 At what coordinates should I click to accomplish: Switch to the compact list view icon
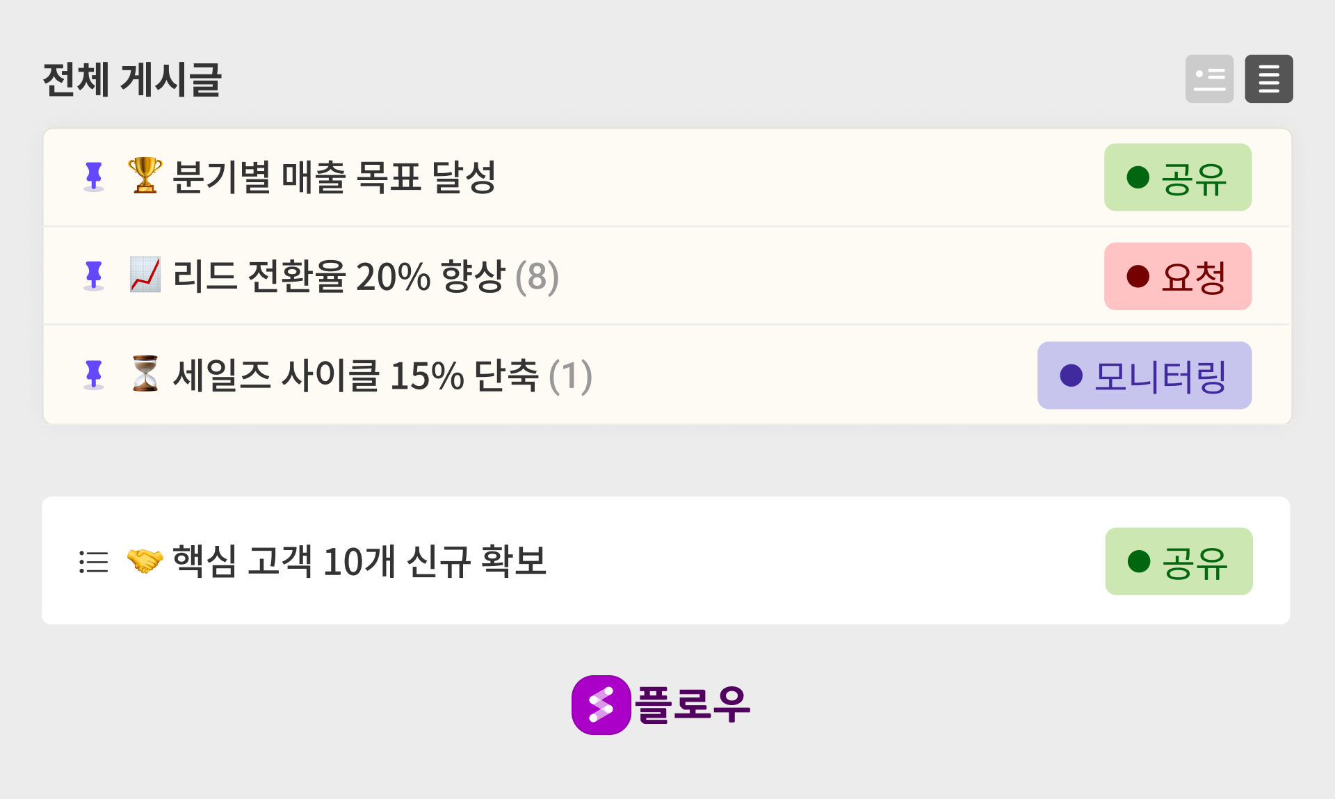point(1268,79)
